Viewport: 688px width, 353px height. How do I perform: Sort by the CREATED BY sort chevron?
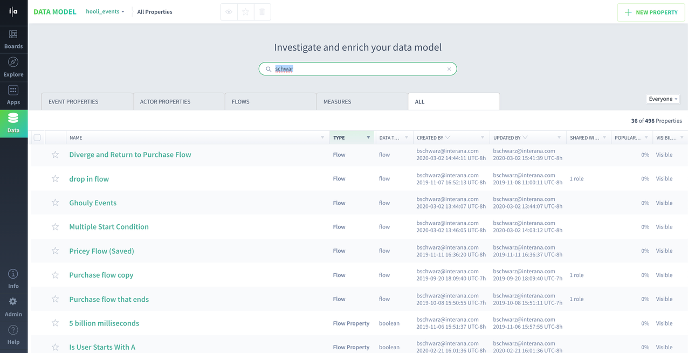[x=448, y=137]
